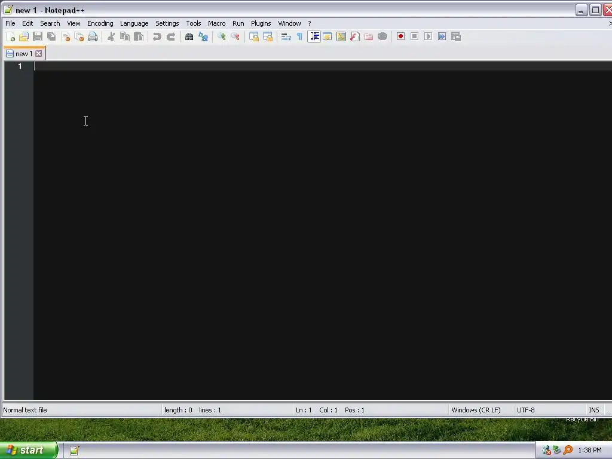612x459 pixels.
Task: Click the Paste clipboard icon
Action: tap(139, 36)
